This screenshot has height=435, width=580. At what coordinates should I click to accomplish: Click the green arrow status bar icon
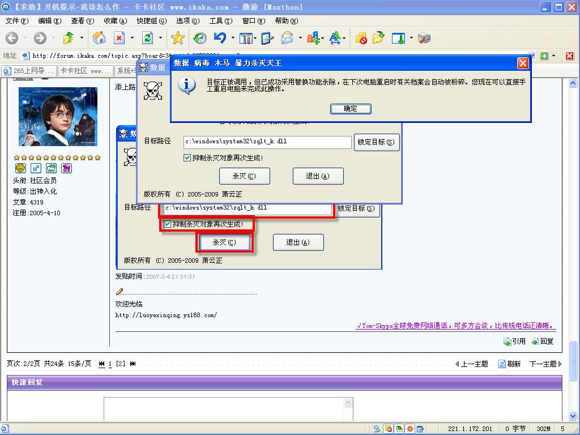click(399, 429)
